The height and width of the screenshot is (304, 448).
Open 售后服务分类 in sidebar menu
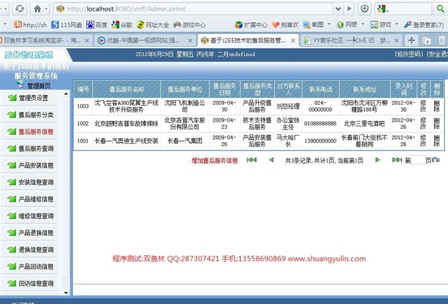point(36,115)
